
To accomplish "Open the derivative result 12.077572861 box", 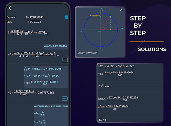I will click(46, 77).
